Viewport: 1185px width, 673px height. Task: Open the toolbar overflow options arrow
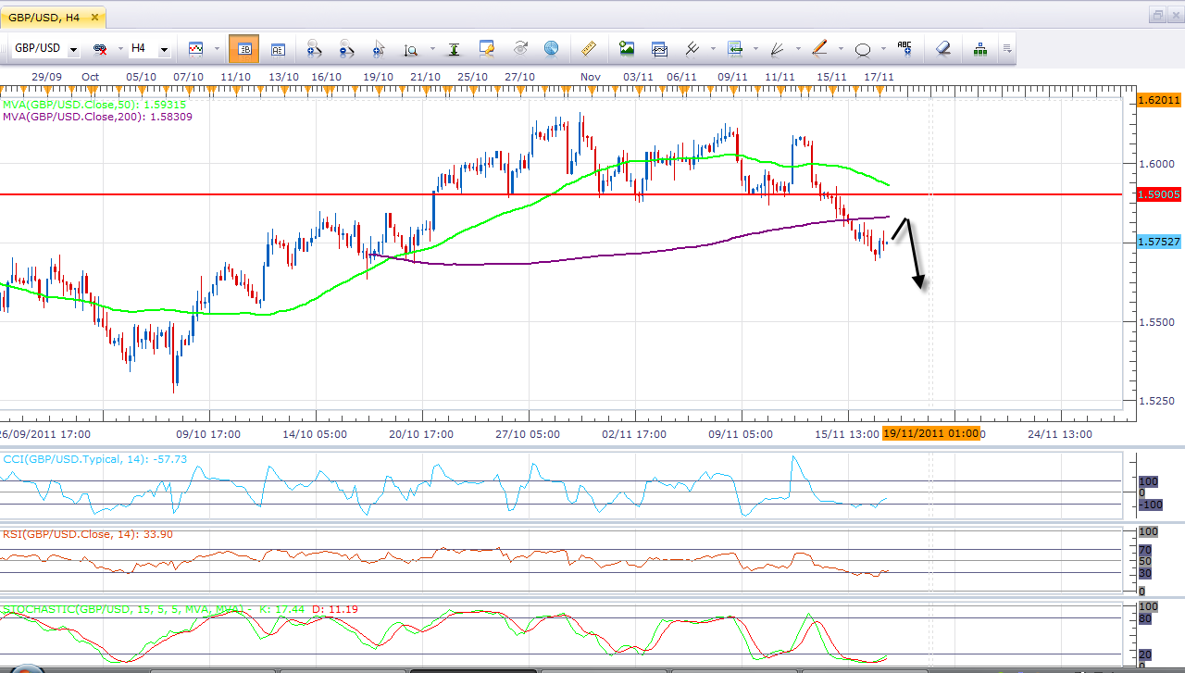[x=1006, y=48]
